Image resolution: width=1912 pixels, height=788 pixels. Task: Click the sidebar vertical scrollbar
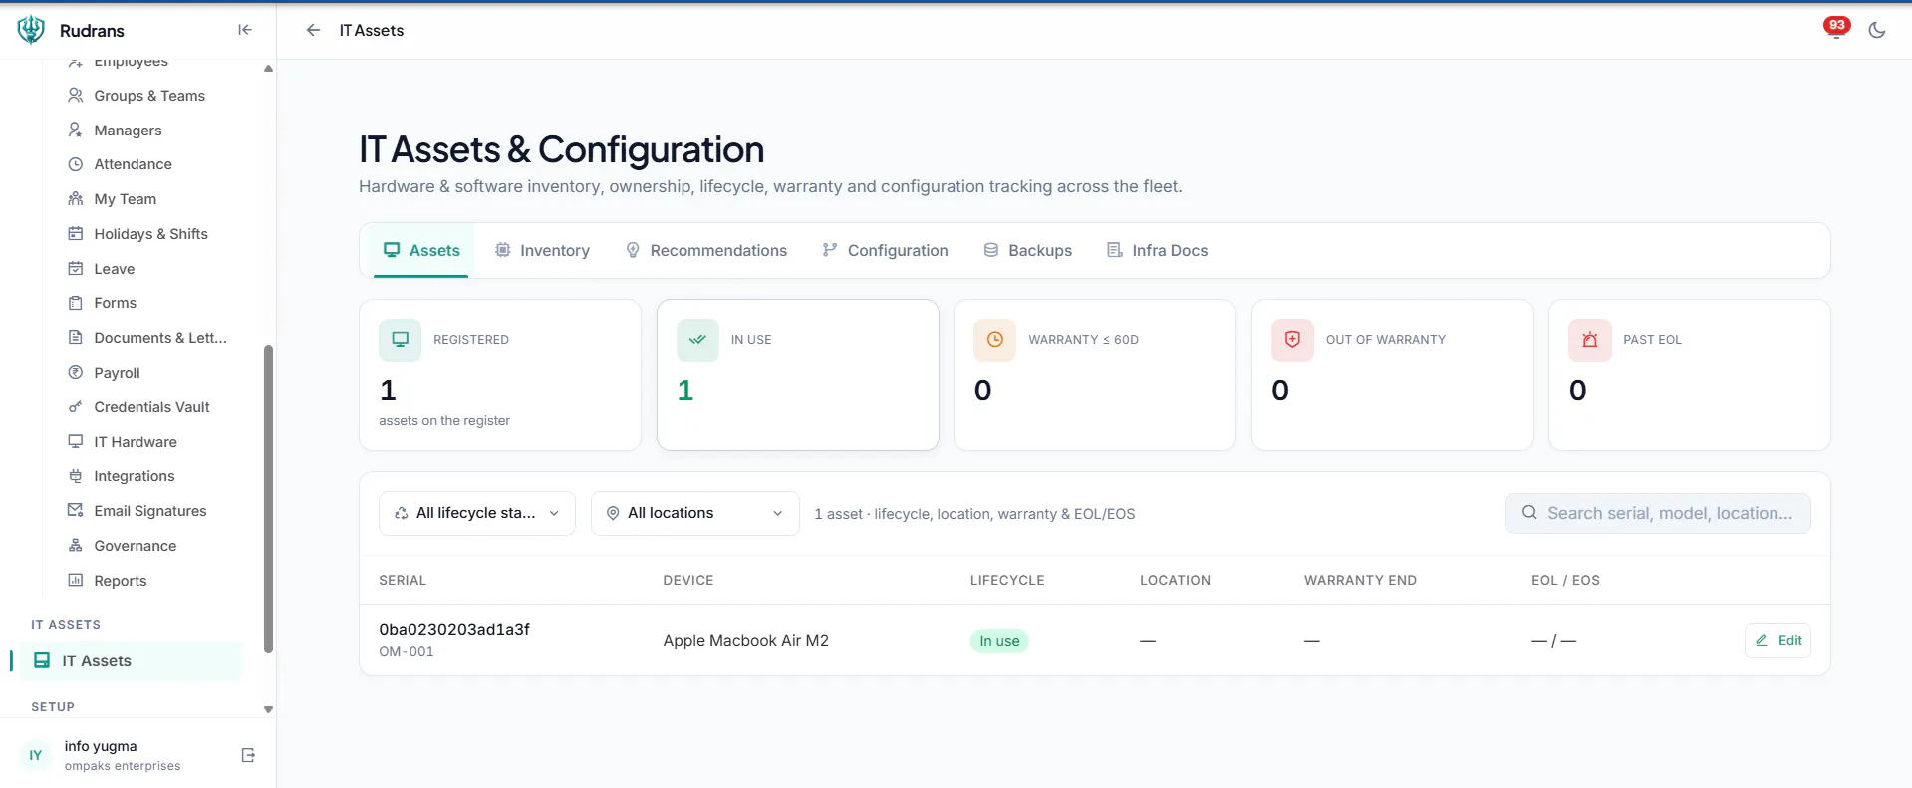coord(268,498)
